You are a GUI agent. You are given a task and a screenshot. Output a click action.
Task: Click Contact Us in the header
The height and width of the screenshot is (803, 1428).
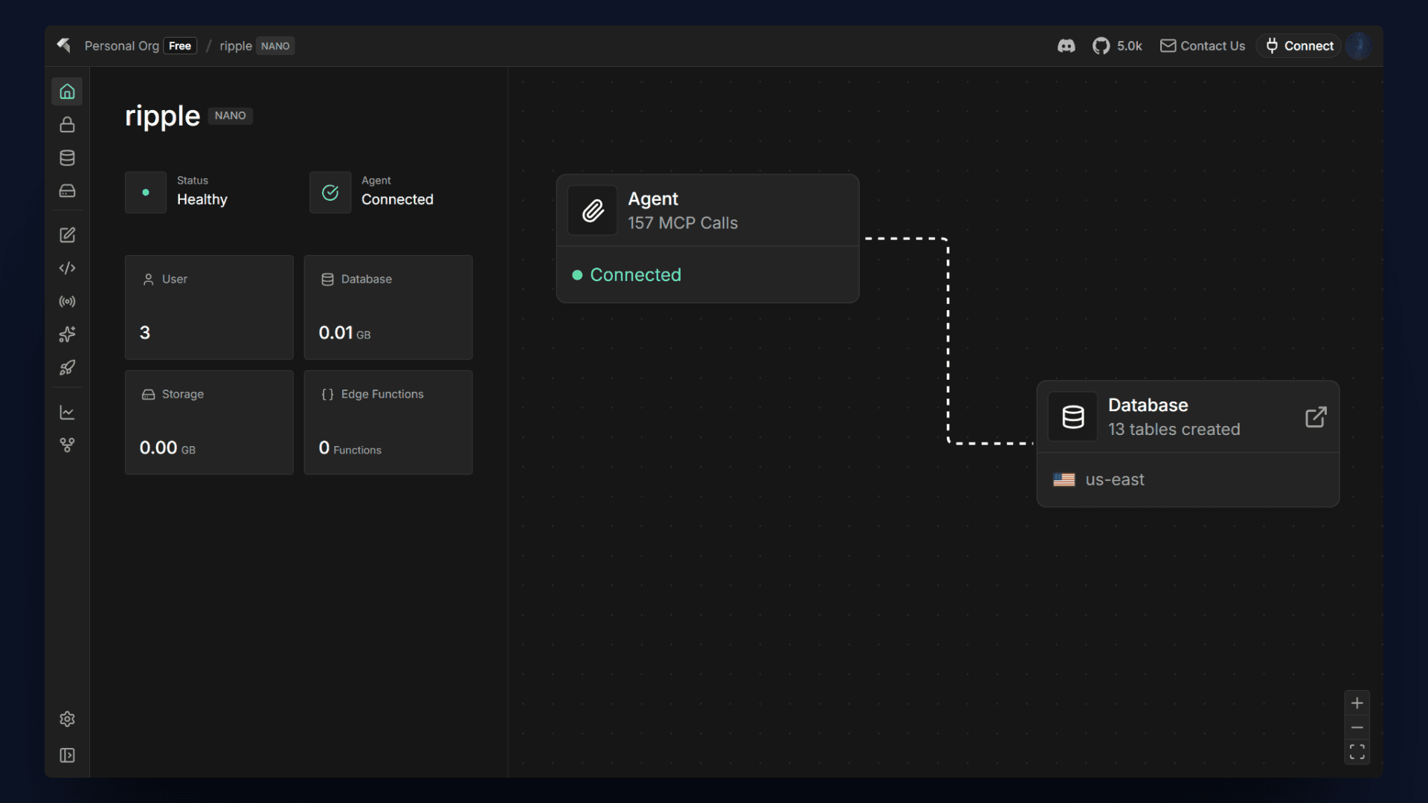pyautogui.click(x=1203, y=46)
